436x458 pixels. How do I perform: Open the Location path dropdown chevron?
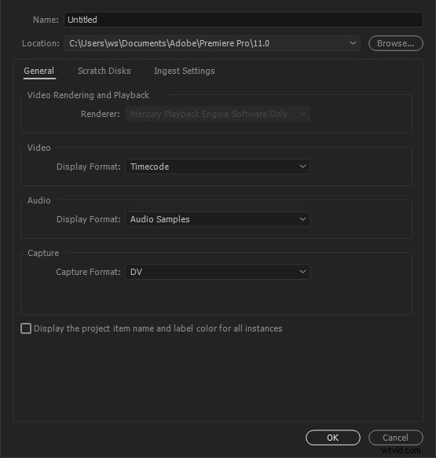(353, 43)
